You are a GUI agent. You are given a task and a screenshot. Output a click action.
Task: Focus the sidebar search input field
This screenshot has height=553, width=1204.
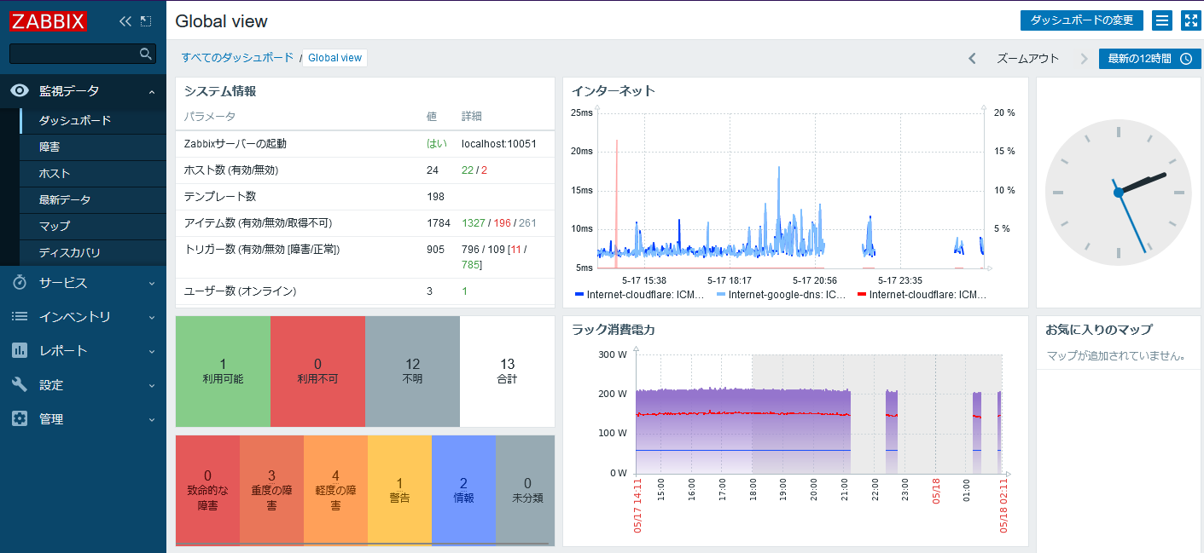tap(74, 54)
